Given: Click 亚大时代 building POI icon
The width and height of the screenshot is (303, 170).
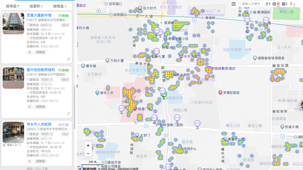Looking at the screenshot, I should (140, 8).
